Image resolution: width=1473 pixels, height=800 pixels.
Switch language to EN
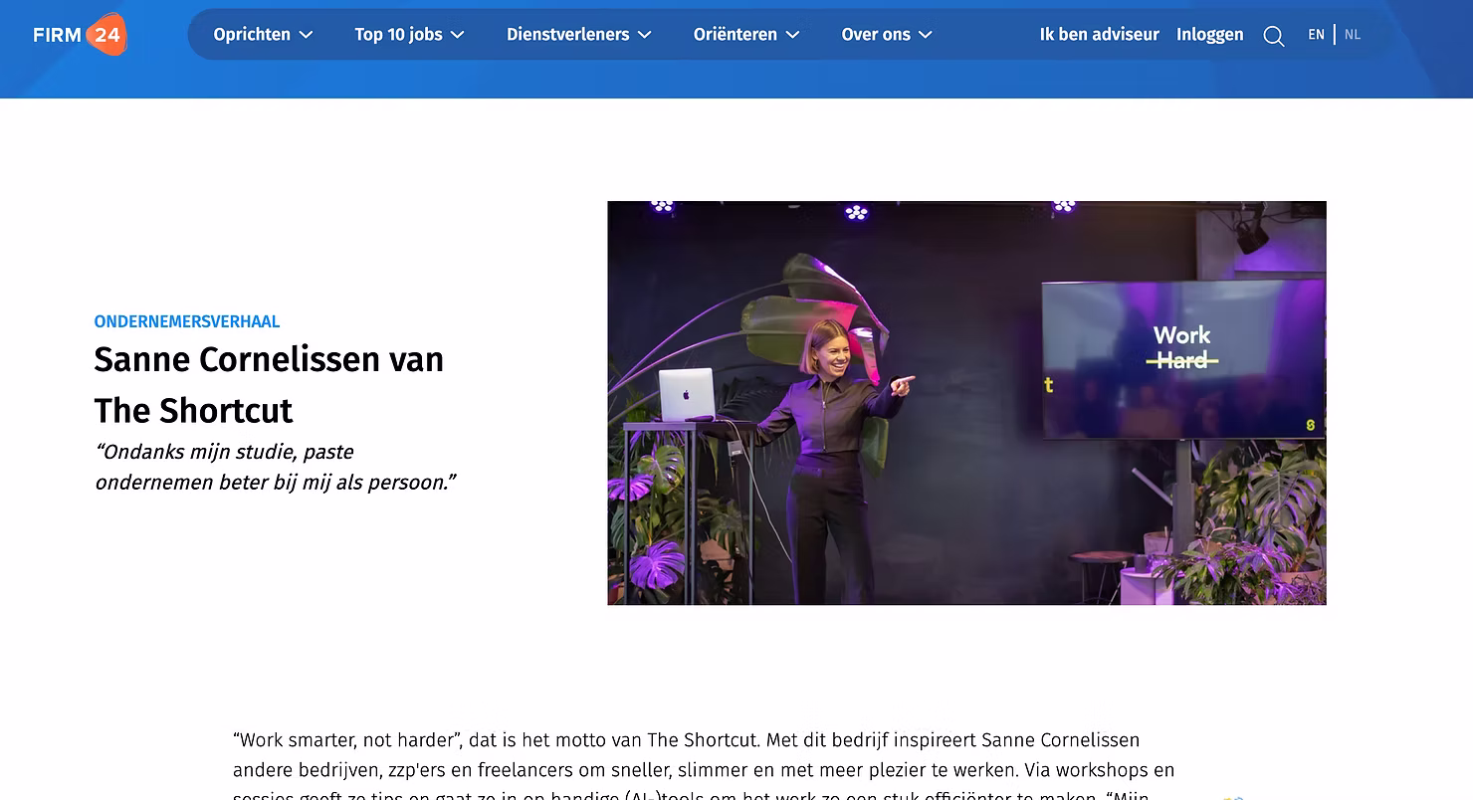(1316, 35)
